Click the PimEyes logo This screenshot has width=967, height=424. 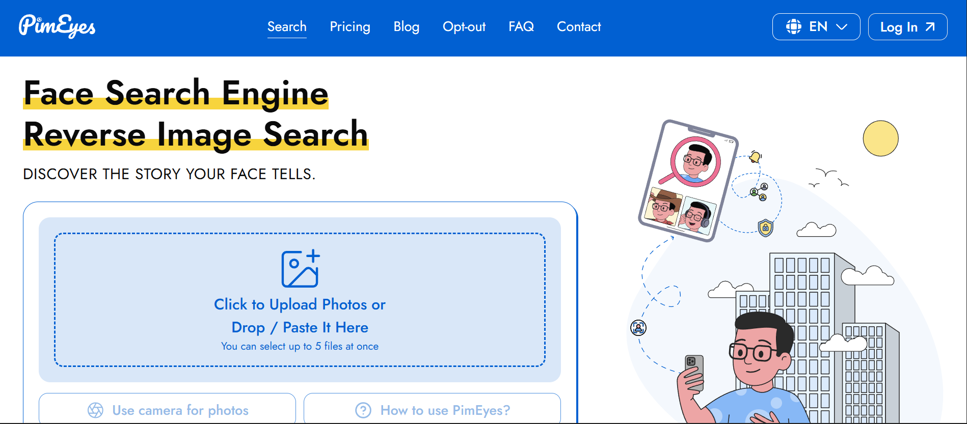[57, 26]
